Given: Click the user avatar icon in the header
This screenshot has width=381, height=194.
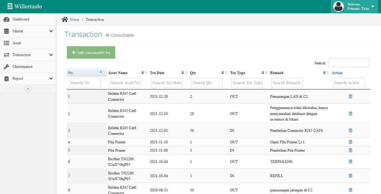Looking at the screenshot, I should tap(338, 7).
